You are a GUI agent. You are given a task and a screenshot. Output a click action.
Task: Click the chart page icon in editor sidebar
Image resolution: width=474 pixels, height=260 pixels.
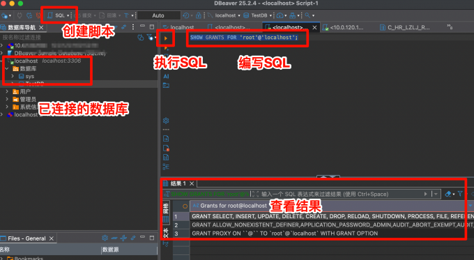tap(166, 158)
